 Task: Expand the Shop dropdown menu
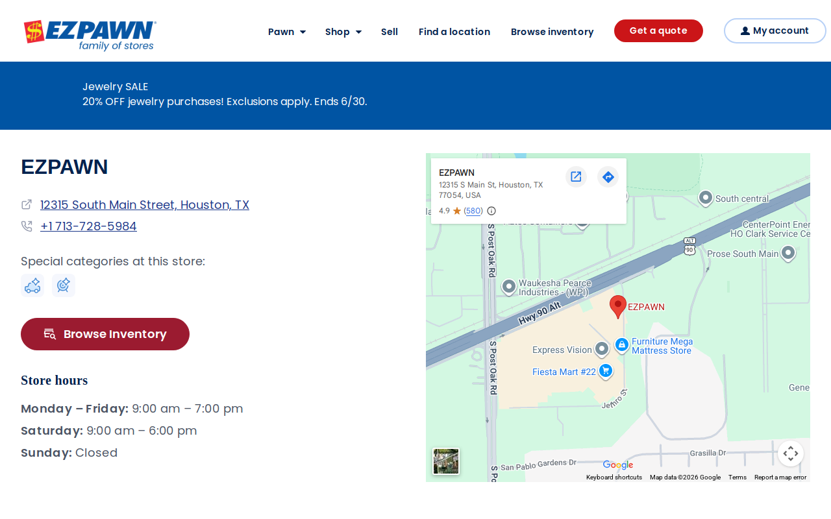click(x=343, y=32)
